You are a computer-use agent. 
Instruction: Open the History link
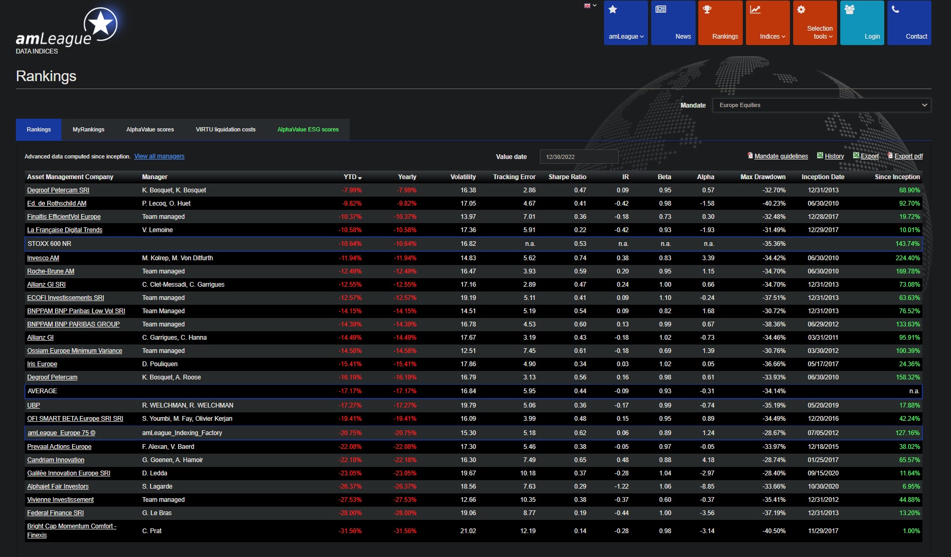click(x=834, y=156)
